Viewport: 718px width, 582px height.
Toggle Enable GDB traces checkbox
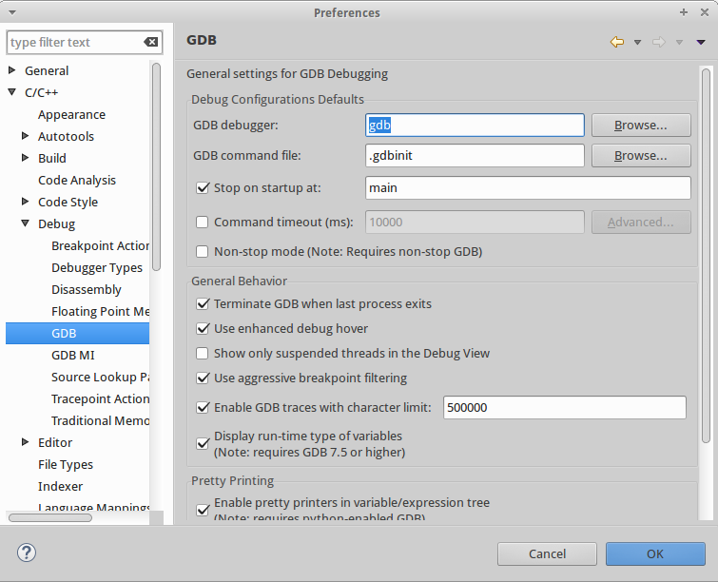tap(203, 407)
